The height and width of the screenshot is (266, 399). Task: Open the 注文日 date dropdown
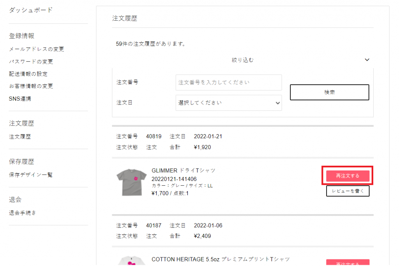pyautogui.click(x=228, y=103)
